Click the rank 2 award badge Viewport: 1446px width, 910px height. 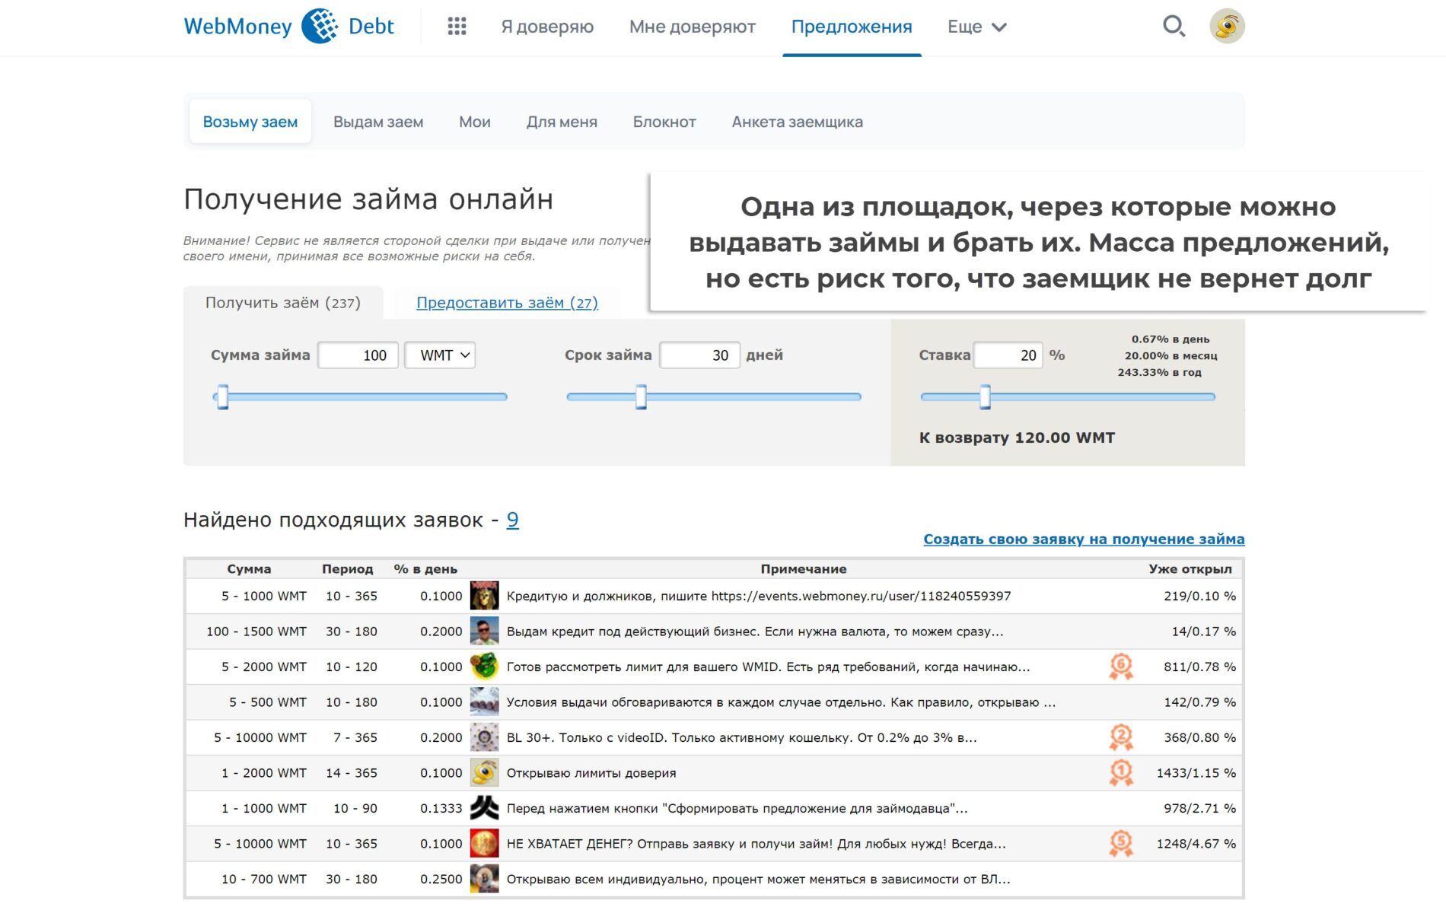pos(1120,737)
